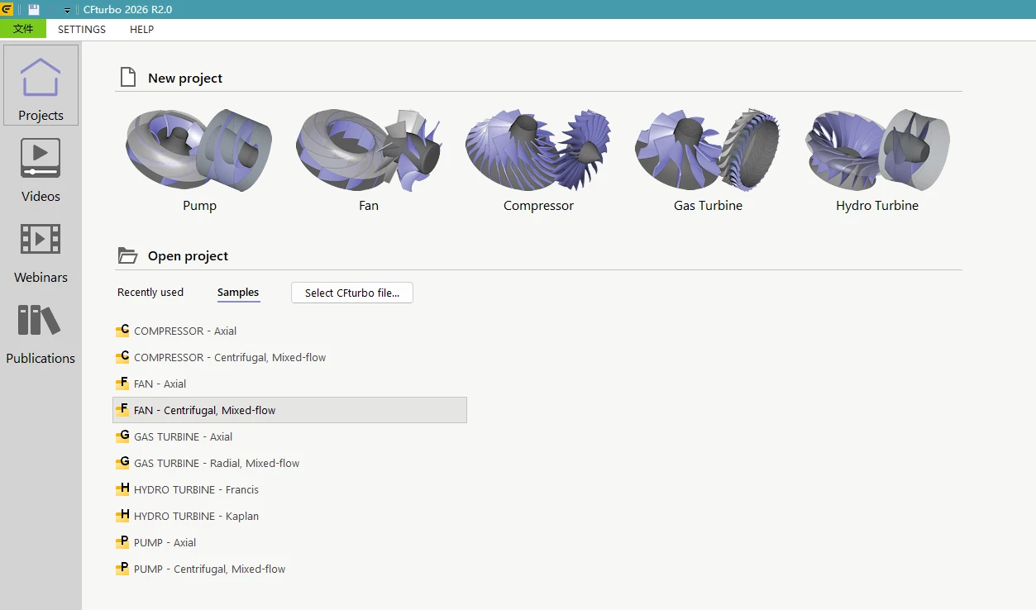Start a new Gas Turbine project

click(x=708, y=160)
